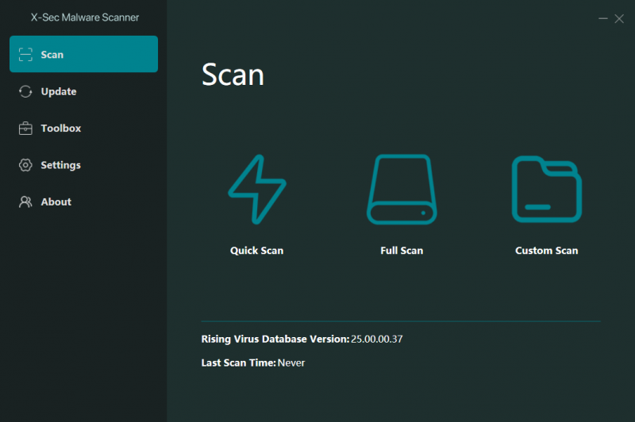Open the About text label
Viewport: 635px width, 422px height.
[x=56, y=201]
